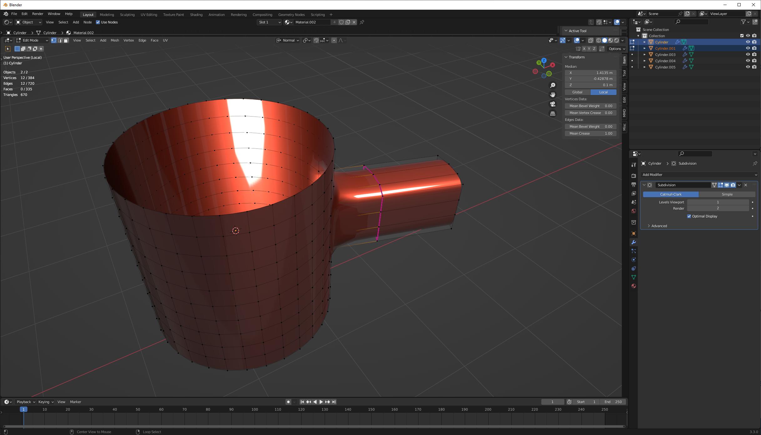
Task: Open the UV menu in viewport header
Action: pyautogui.click(x=165, y=40)
